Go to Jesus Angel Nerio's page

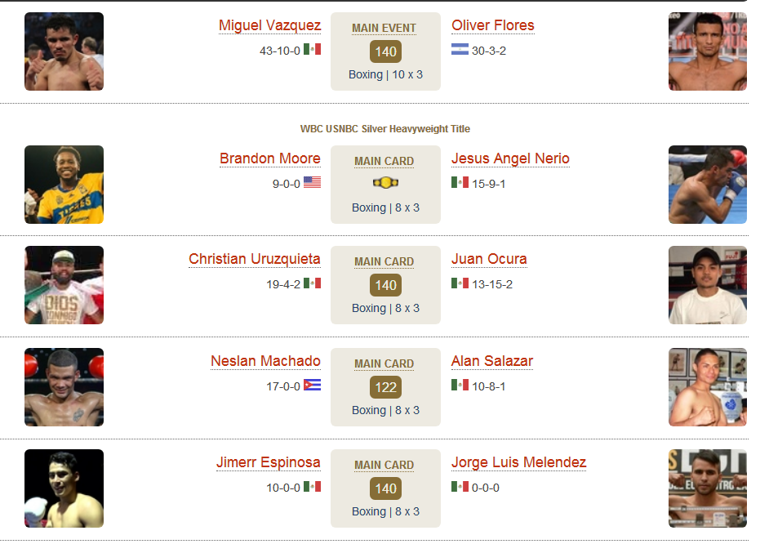(x=510, y=158)
